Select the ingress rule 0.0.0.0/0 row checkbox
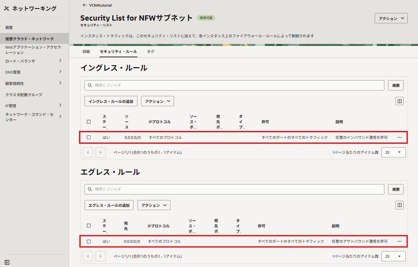 click(x=89, y=137)
